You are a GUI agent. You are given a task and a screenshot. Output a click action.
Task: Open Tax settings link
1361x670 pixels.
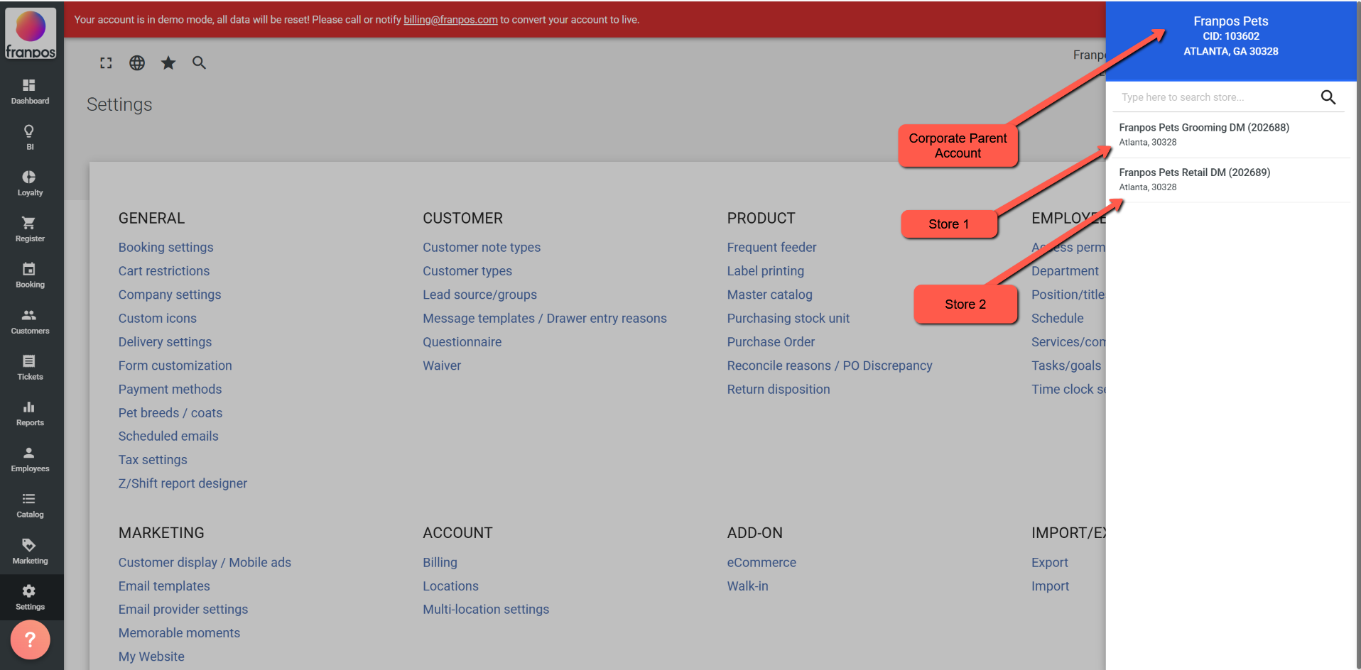click(x=153, y=460)
